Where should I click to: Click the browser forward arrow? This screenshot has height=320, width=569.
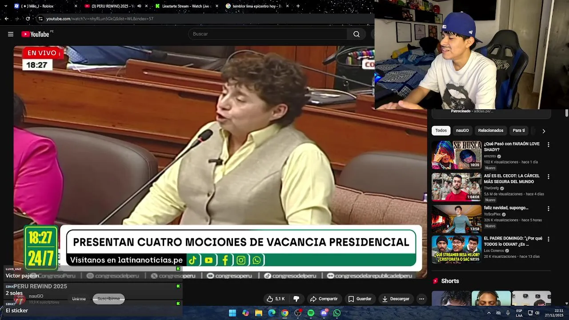pos(17,19)
